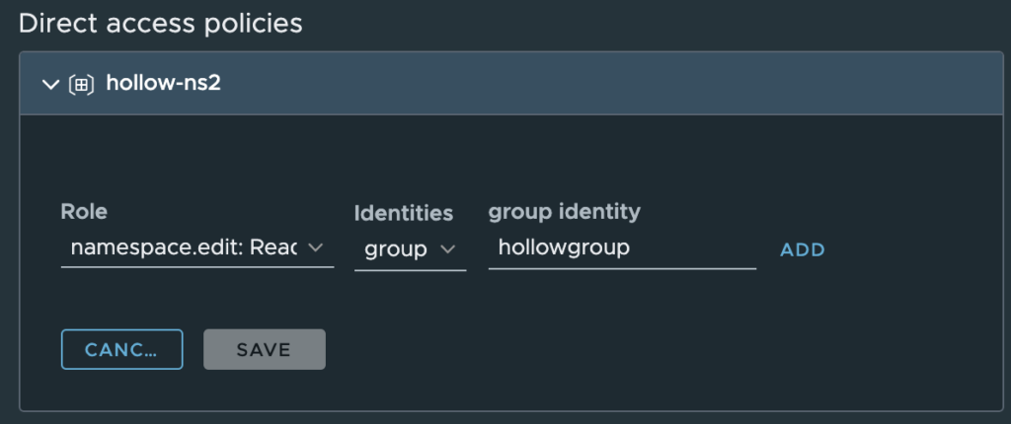Click the selected group value in Identities
The image size is (1011, 424).
coord(395,249)
